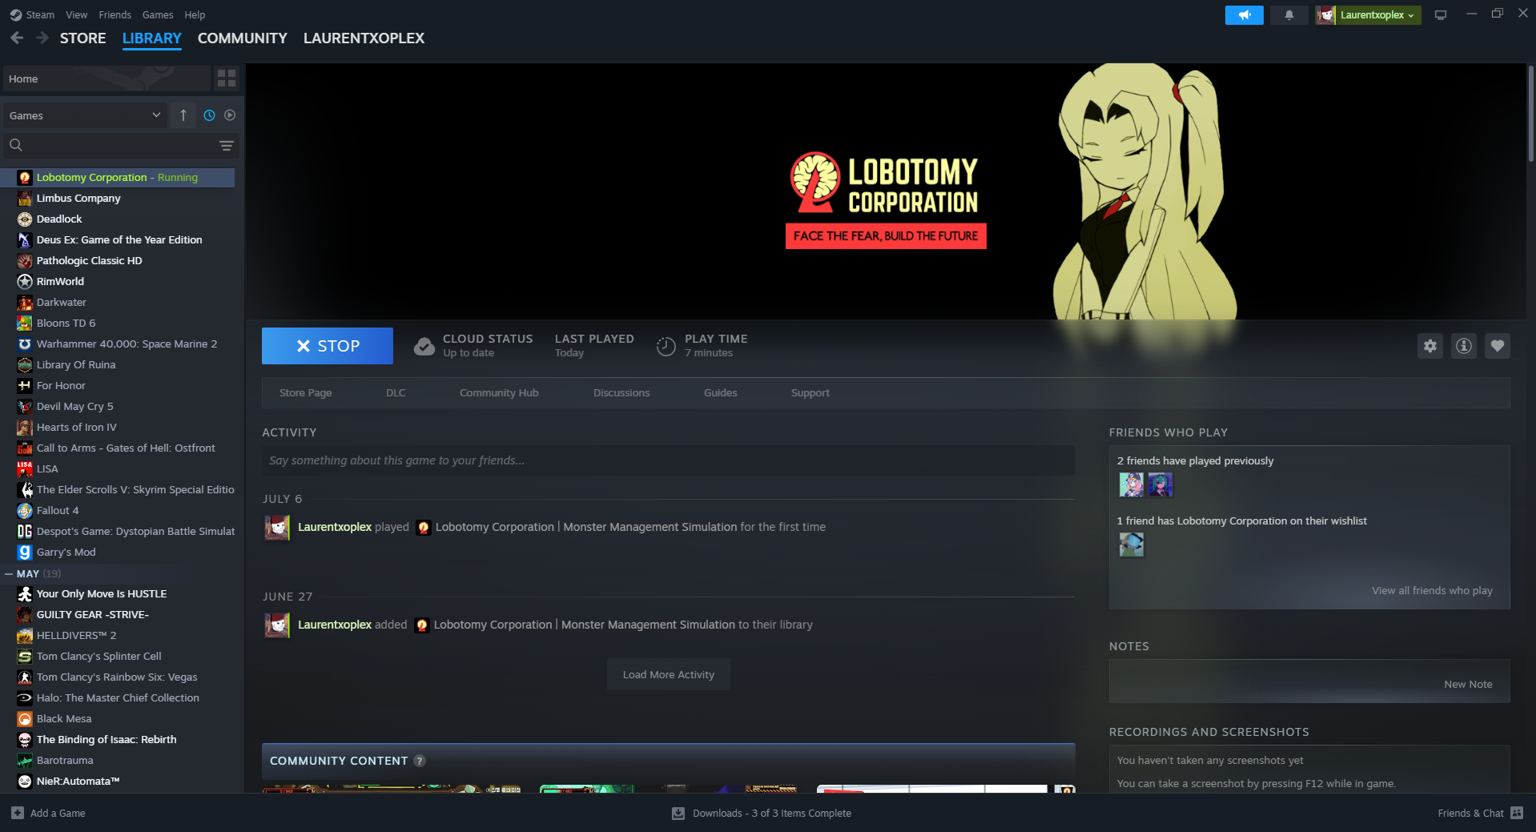The height and width of the screenshot is (832, 1536).
Task: Select Library Of Ruina in list
Action: [118, 365]
